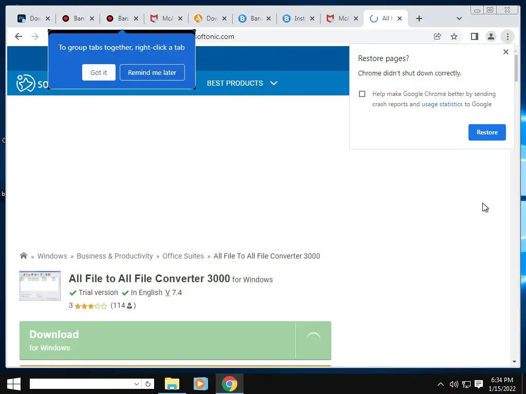Open Business & Productivity breadcrumb
Image resolution: width=526 pixels, height=394 pixels.
115,256
